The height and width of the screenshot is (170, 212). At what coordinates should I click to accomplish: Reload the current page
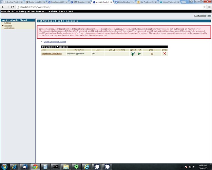tap(13, 7)
